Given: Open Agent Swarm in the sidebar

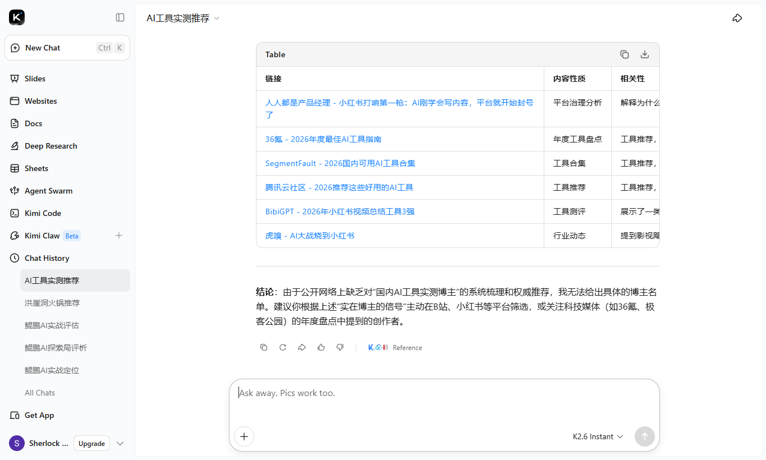Looking at the screenshot, I should pyautogui.click(x=67, y=191).
